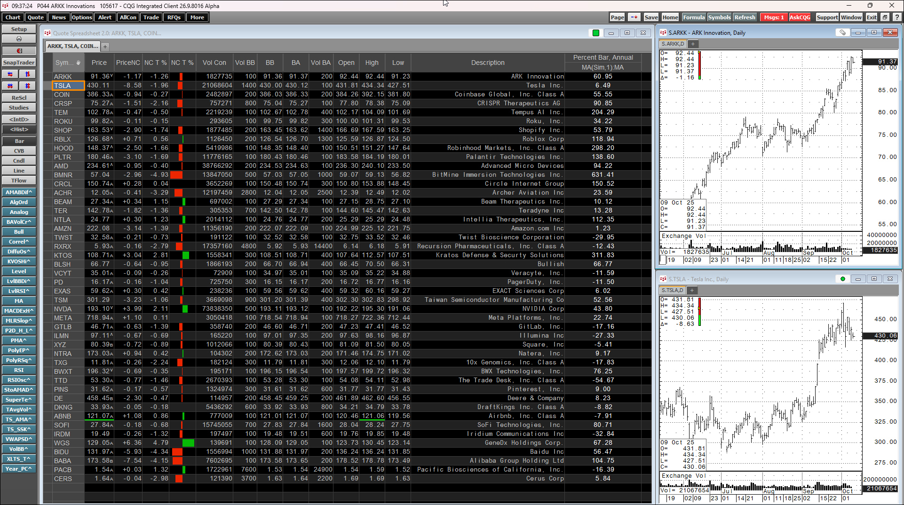Open the More dropdown in the top toolbar

(197, 17)
